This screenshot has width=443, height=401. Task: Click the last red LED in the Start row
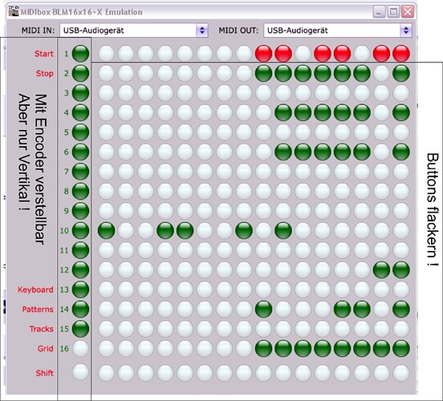(x=401, y=54)
